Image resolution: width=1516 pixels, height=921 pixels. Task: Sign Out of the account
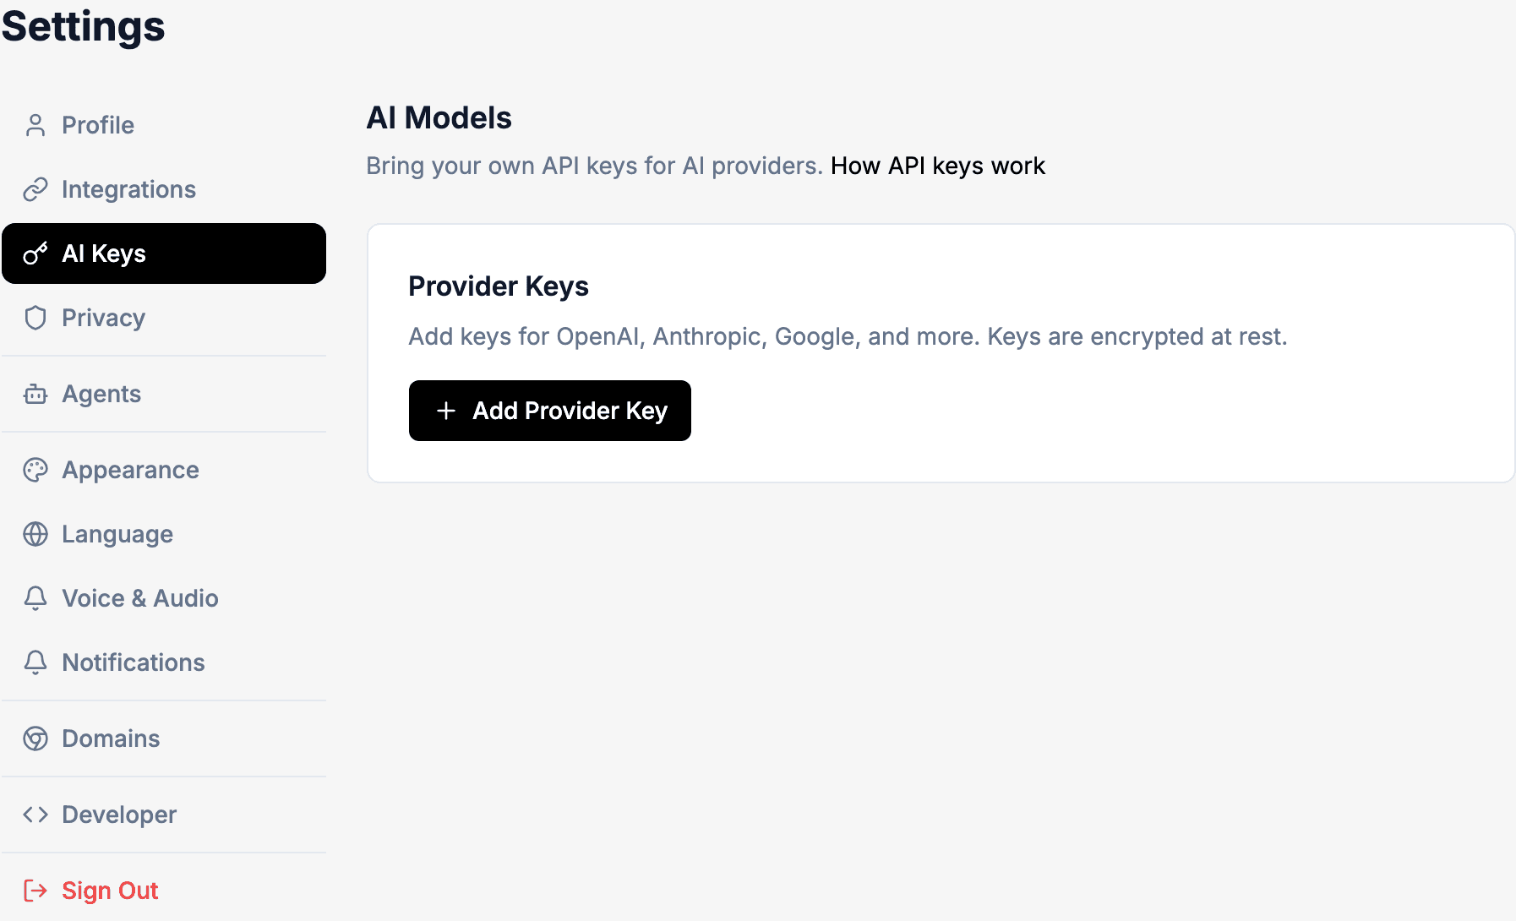110,891
